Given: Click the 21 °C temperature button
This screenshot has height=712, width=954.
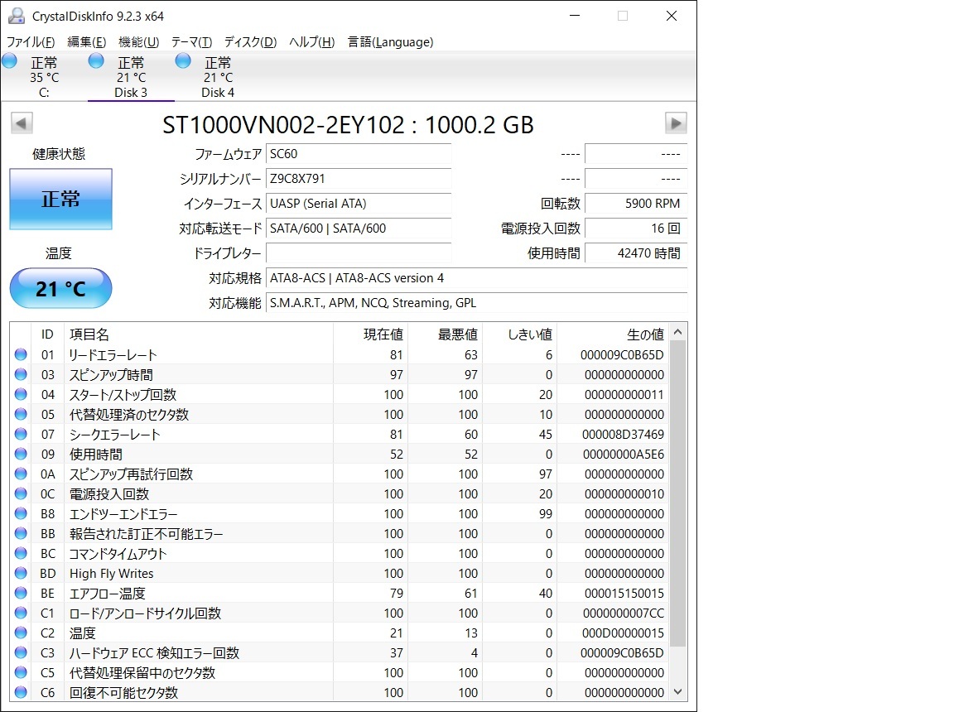Looking at the screenshot, I should tap(60, 288).
